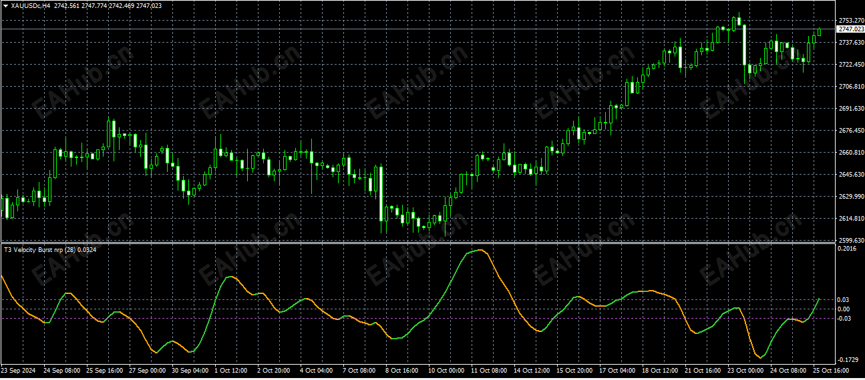
Task: Click the 7 Oct 08:00 time label
Action: pyautogui.click(x=359, y=370)
